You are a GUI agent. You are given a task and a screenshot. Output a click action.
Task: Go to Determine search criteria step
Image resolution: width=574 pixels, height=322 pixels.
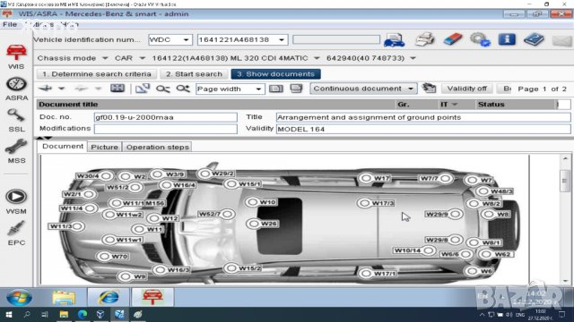click(97, 74)
